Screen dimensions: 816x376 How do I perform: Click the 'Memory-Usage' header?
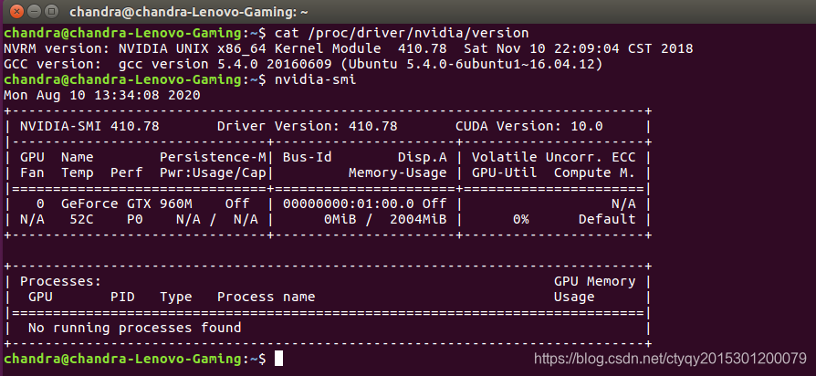pyautogui.click(x=398, y=172)
